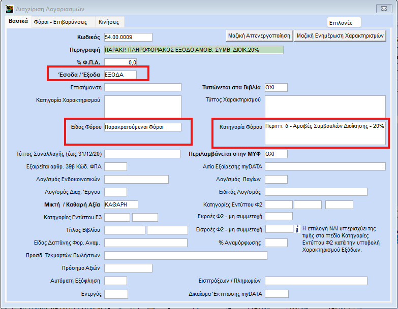
Task: Select the Βασικά tab
Action: pyautogui.click(x=18, y=21)
